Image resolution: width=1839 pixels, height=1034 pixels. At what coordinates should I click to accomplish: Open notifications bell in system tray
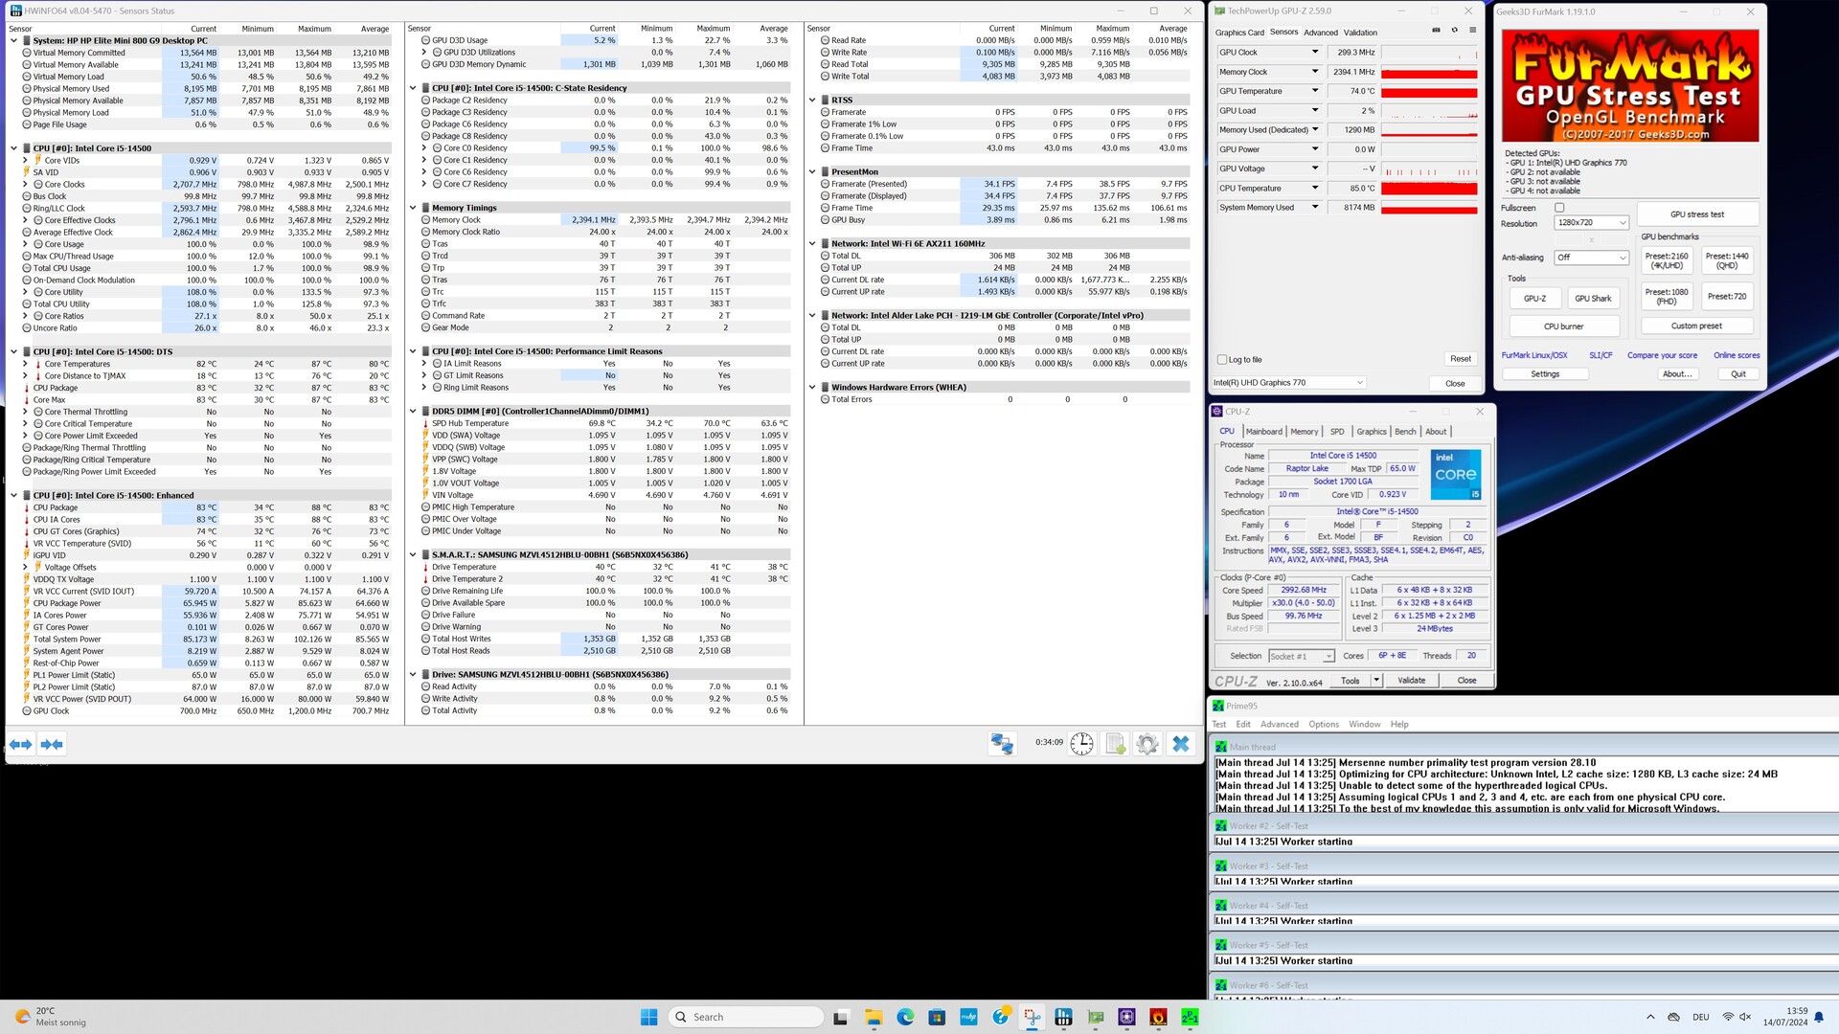1818,1018
